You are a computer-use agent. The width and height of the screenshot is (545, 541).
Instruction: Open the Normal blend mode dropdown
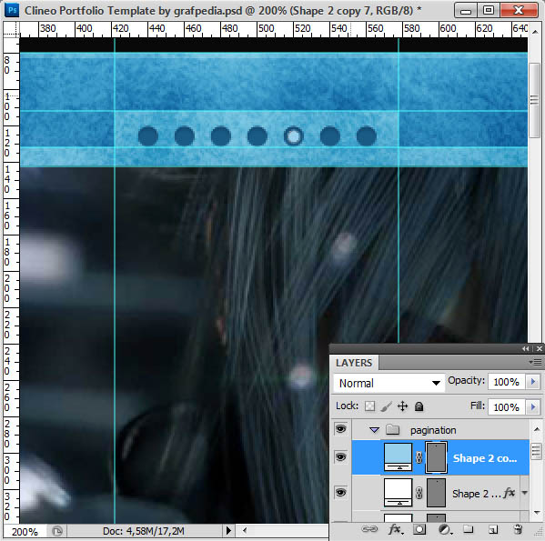389,383
